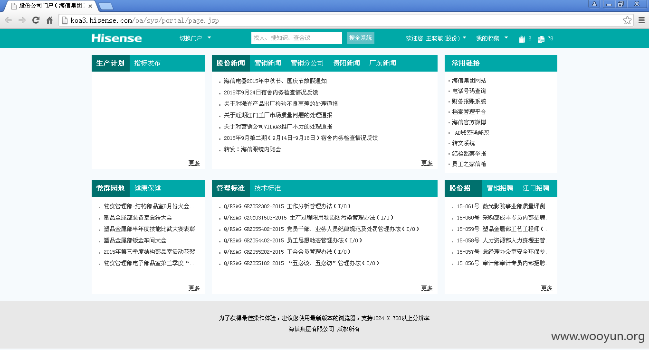Switch to the 江门招聘 tab
The width and height of the screenshot is (649, 350).
[x=536, y=188]
